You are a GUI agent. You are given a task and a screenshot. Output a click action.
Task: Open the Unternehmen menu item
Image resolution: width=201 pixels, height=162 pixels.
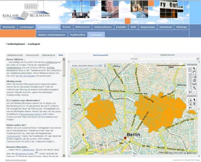click(x=103, y=27)
